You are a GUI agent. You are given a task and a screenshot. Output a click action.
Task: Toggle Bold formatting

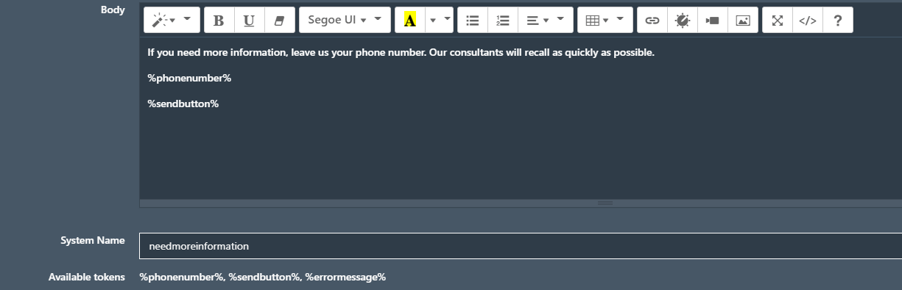[x=219, y=21]
